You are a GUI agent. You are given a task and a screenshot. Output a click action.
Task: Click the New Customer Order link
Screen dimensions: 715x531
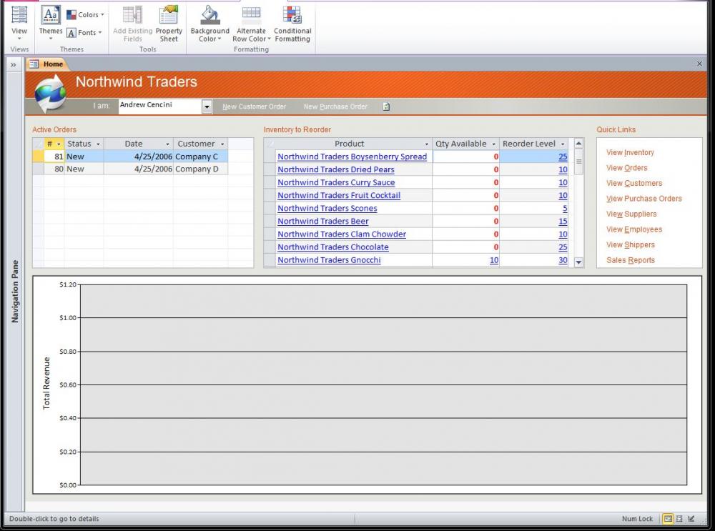[254, 106]
